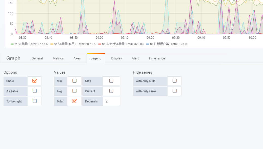Viewport: 263px width, 149px height.
Task: Open the Axes tab
Action: click(x=77, y=58)
